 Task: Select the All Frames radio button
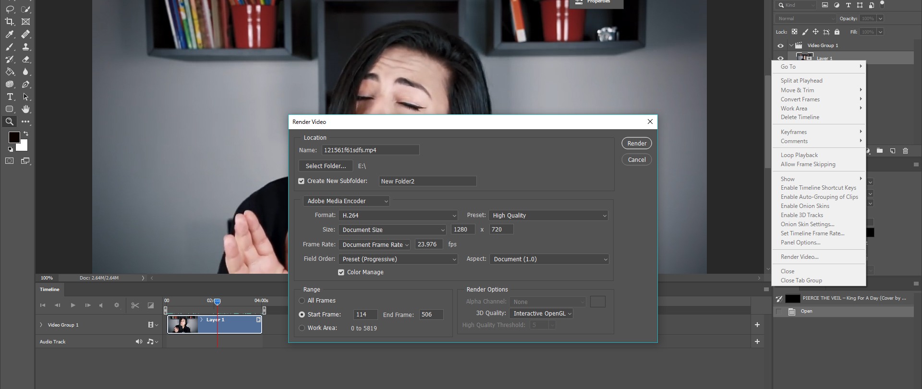302,301
